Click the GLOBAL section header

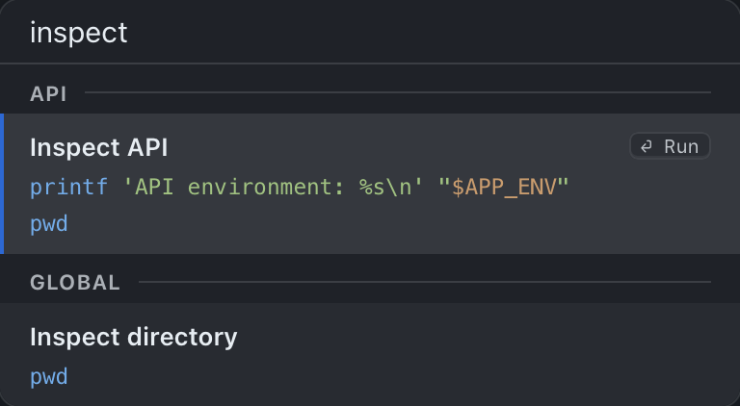pyautogui.click(x=75, y=283)
